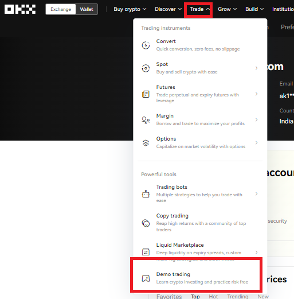
Task: Click the Convert lightning icon
Action: pyautogui.click(x=146, y=45)
